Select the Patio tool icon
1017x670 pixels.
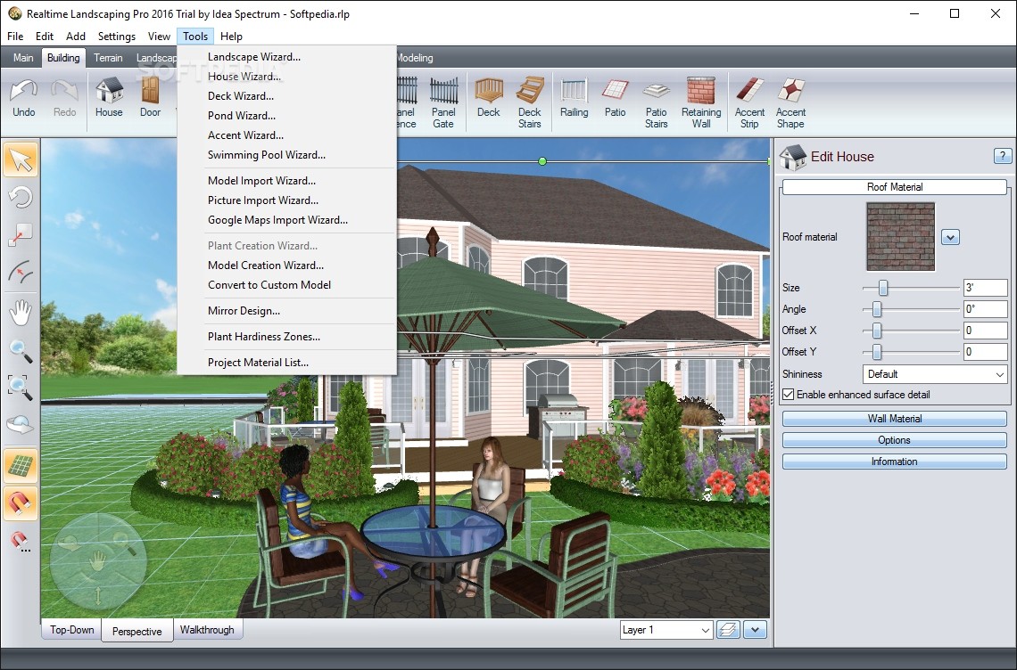615,99
